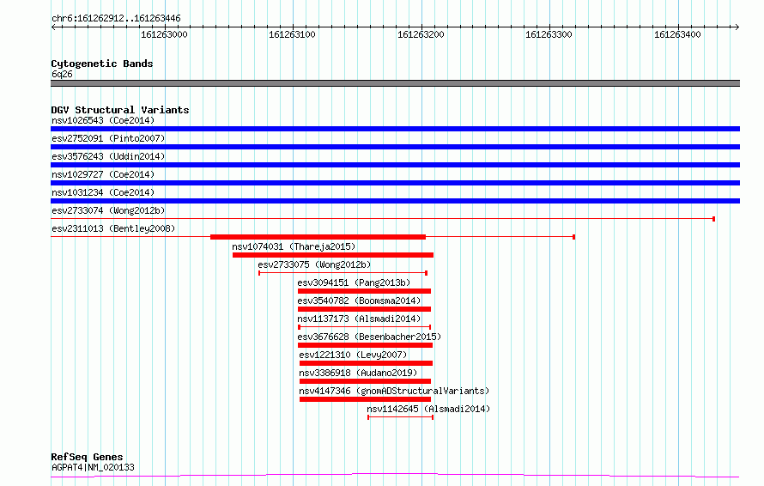This screenshot has height=486, width=764.
Task: Click the left arrow of the ruler
Action: click(x=53, y=27)
